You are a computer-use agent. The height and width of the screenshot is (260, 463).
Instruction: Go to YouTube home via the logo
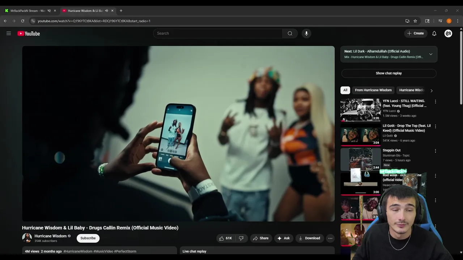29,34
